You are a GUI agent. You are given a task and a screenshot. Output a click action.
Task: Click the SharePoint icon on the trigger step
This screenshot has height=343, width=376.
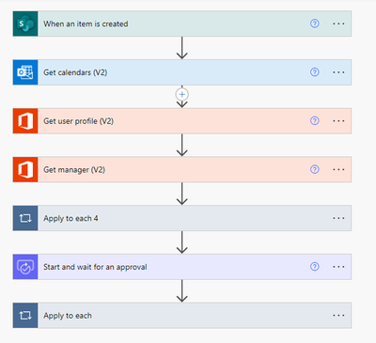tap(25, 23)
